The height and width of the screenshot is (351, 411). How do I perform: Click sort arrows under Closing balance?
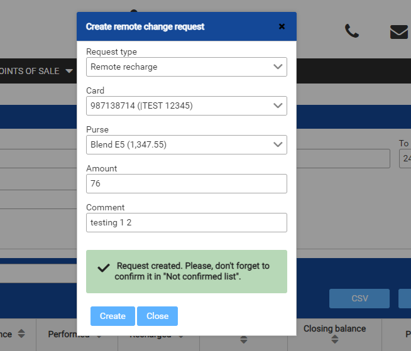tap(334, 339)
